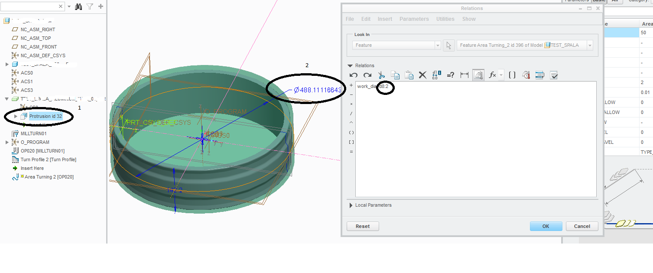Image resolution: width=653 pixels, height=273 pixels.
Task: Insert the multiplication operator
Action: pyautogui.click(x=351, y=104)
